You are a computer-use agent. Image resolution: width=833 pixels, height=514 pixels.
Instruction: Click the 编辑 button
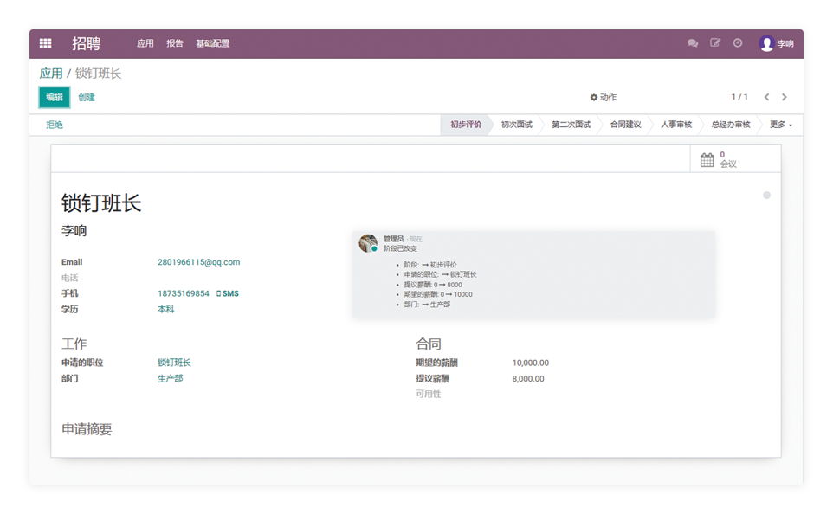(55, 98)
